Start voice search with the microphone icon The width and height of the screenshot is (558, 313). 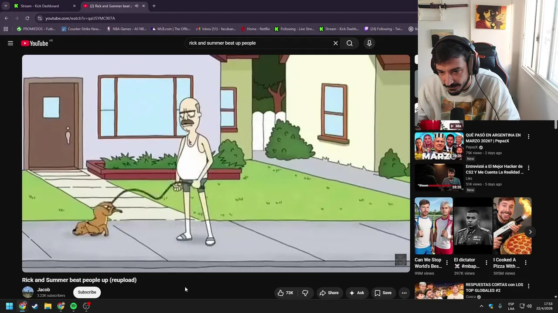(369, 43)
